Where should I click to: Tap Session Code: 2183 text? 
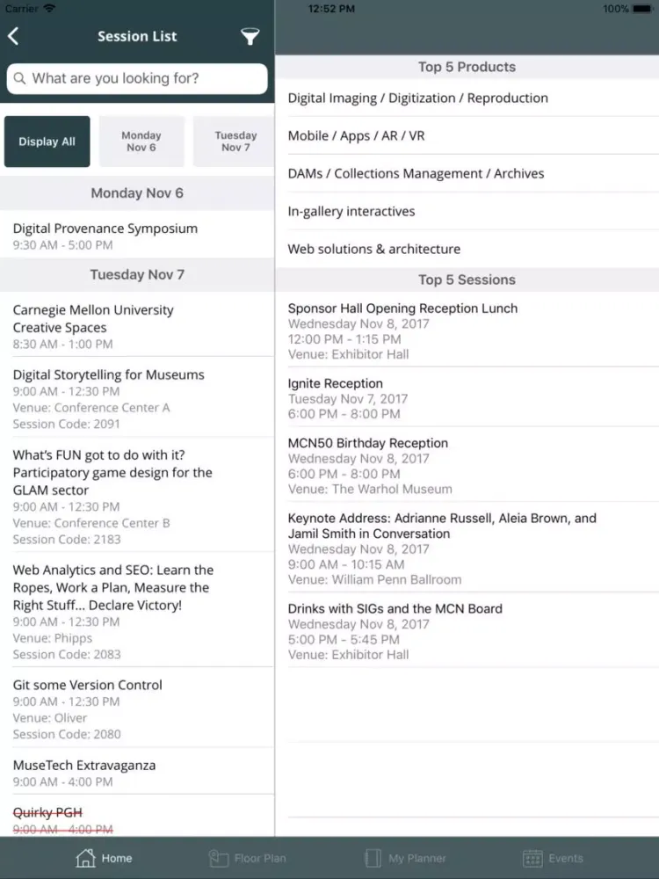tap(67, 540)
